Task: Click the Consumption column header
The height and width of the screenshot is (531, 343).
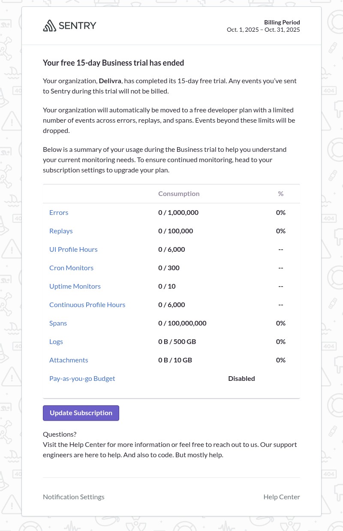Action: tap(179, 193)
